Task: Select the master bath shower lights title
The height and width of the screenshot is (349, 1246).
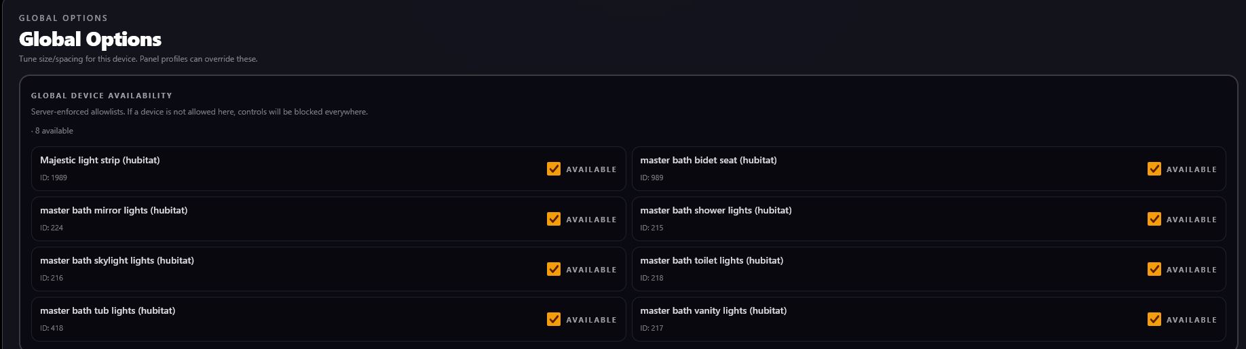Action: pyautogui.click(x=715, y=211)
